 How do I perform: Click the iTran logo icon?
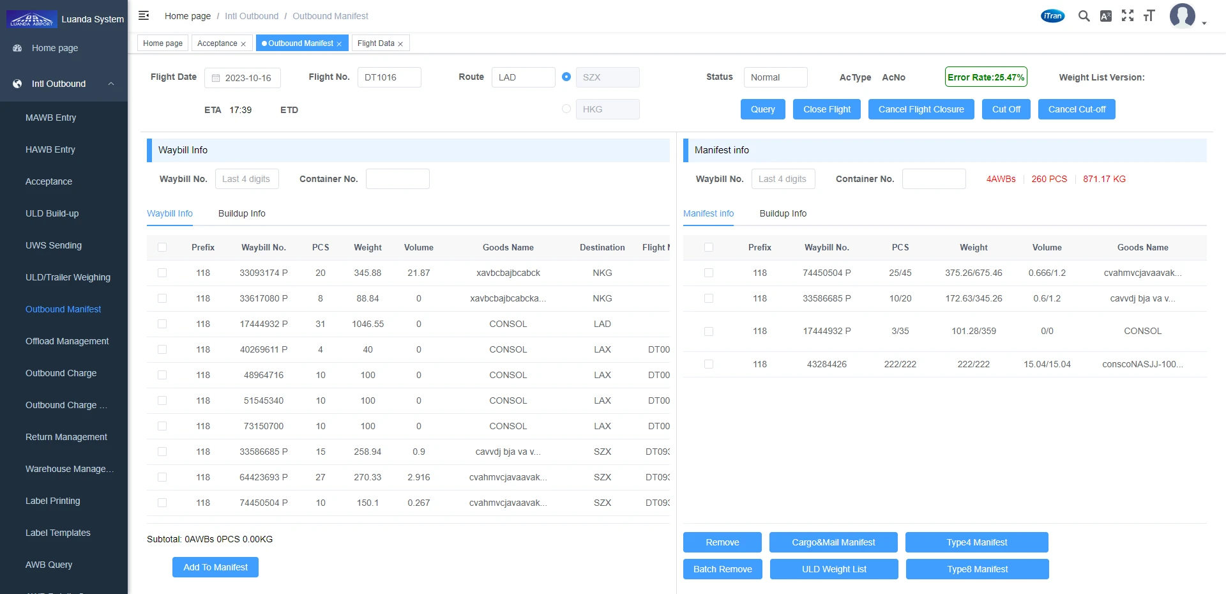(1052, 16)
